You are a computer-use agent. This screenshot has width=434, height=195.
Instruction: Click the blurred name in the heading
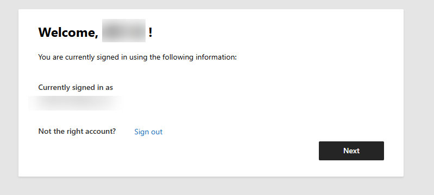pyautogui.click(x=124, y=31)
